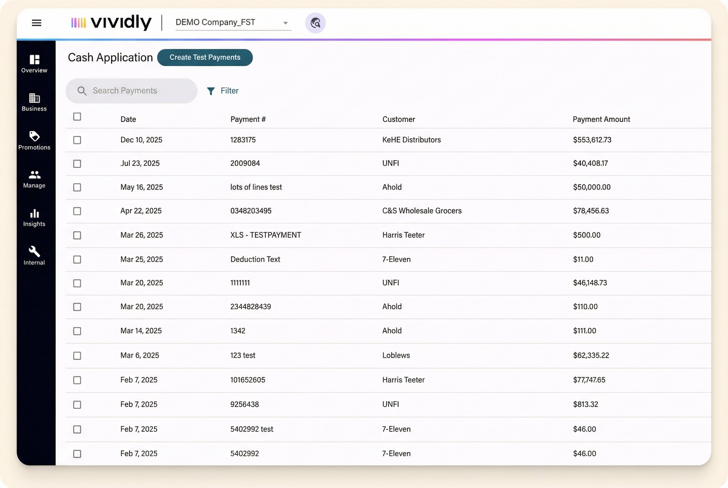Click the Payment Amount column header

(x=601, y=119)
